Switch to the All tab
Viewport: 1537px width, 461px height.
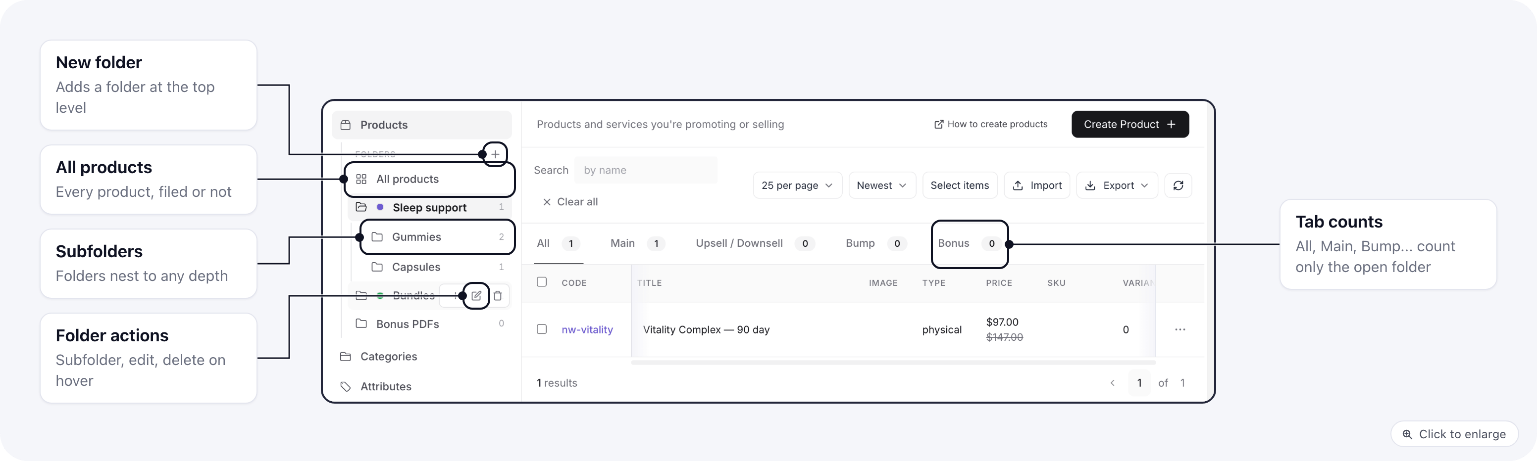pyautogui.click(x=558, y=243)
